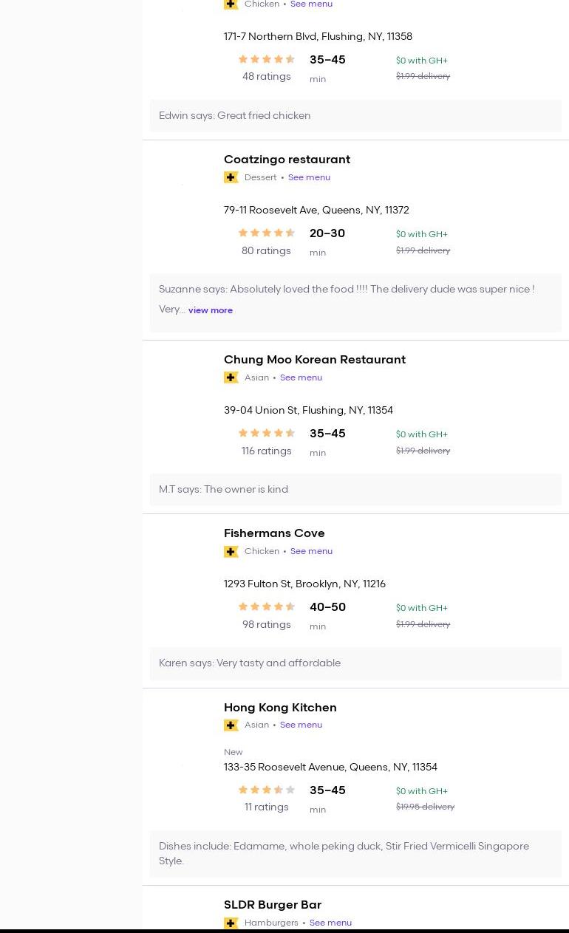The height and width of the screenshot is (933, 569).
Task: Click the GH+ badge on Fishermans Cove listing
Action: (231, 551)
